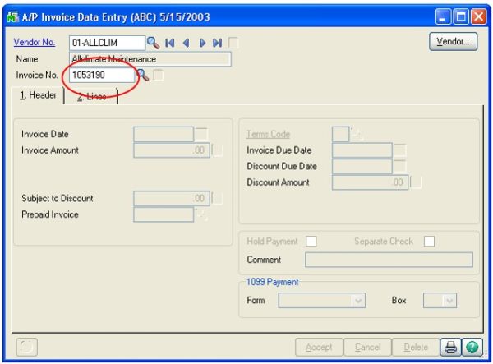This screenshot has height=364, width=493.
Task: Click the Cancel button
Action: pos(368,347)
